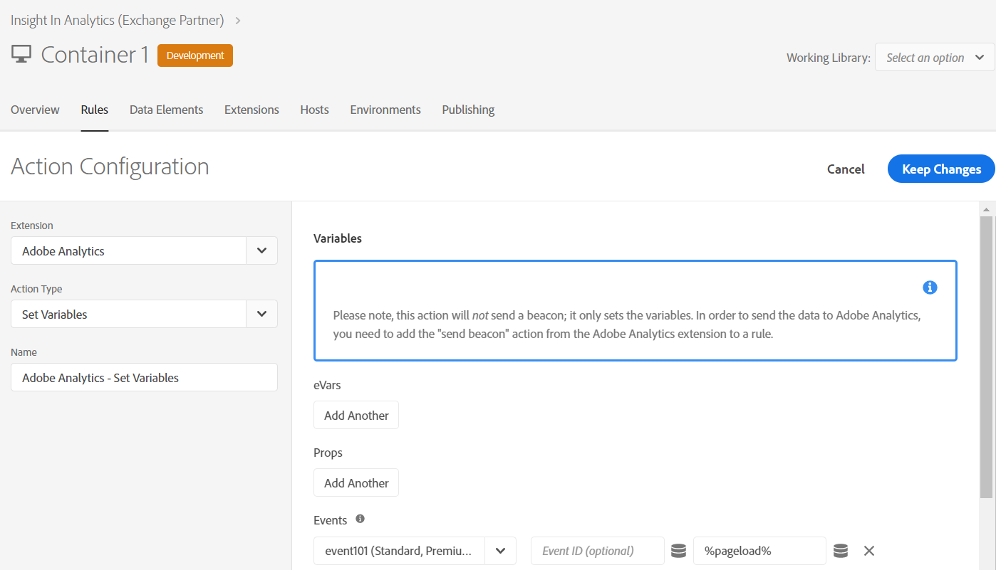Click the Action Type field label
996x570 pixels.
point(36,289)
